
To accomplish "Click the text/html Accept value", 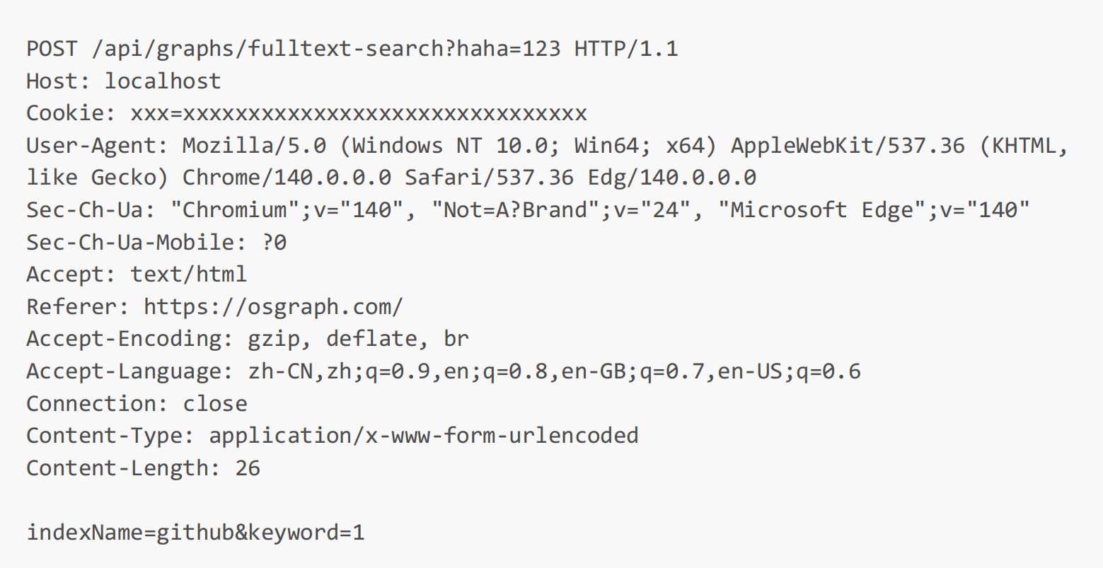I will pos(188,274).
